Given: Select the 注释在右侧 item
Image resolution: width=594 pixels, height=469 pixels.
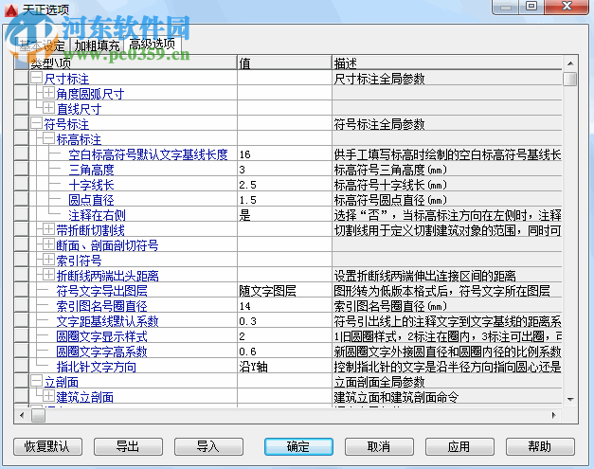Looking at the screenshot, I should click(97, 215).
